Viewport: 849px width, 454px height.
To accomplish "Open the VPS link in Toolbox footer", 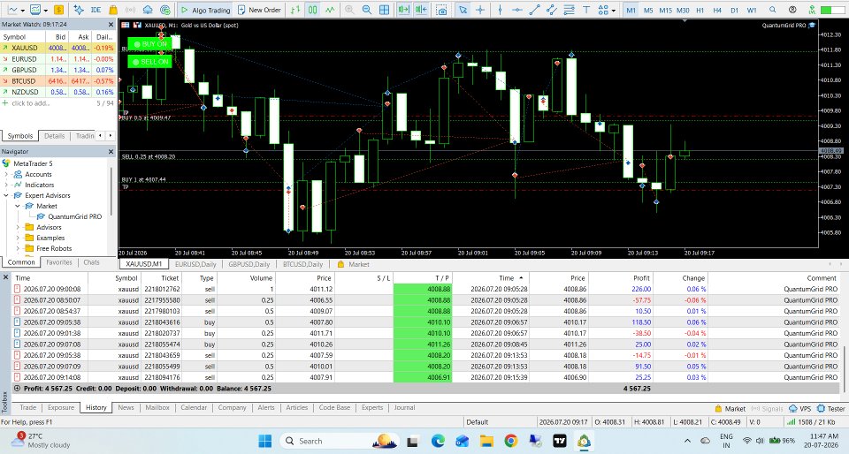I will pos(799,409).
